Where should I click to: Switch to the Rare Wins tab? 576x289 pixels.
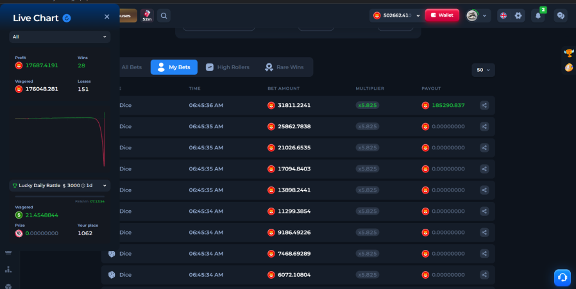284,67
